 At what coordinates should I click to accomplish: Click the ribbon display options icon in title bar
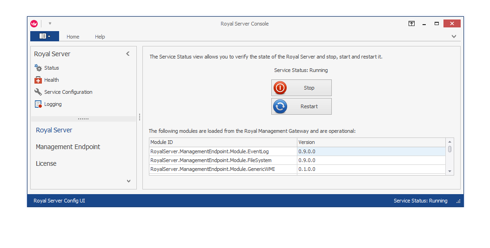[411, 24]
